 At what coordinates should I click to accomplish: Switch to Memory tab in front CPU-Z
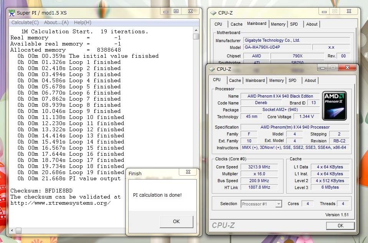click(x=276, y=80)
